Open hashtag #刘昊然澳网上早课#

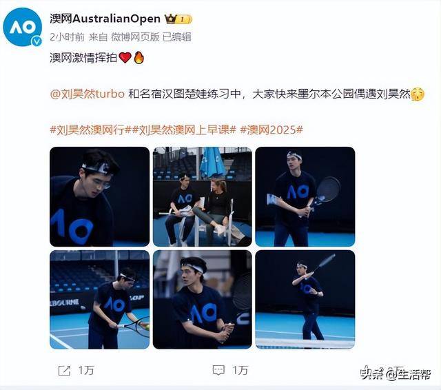tap(184, 130)
